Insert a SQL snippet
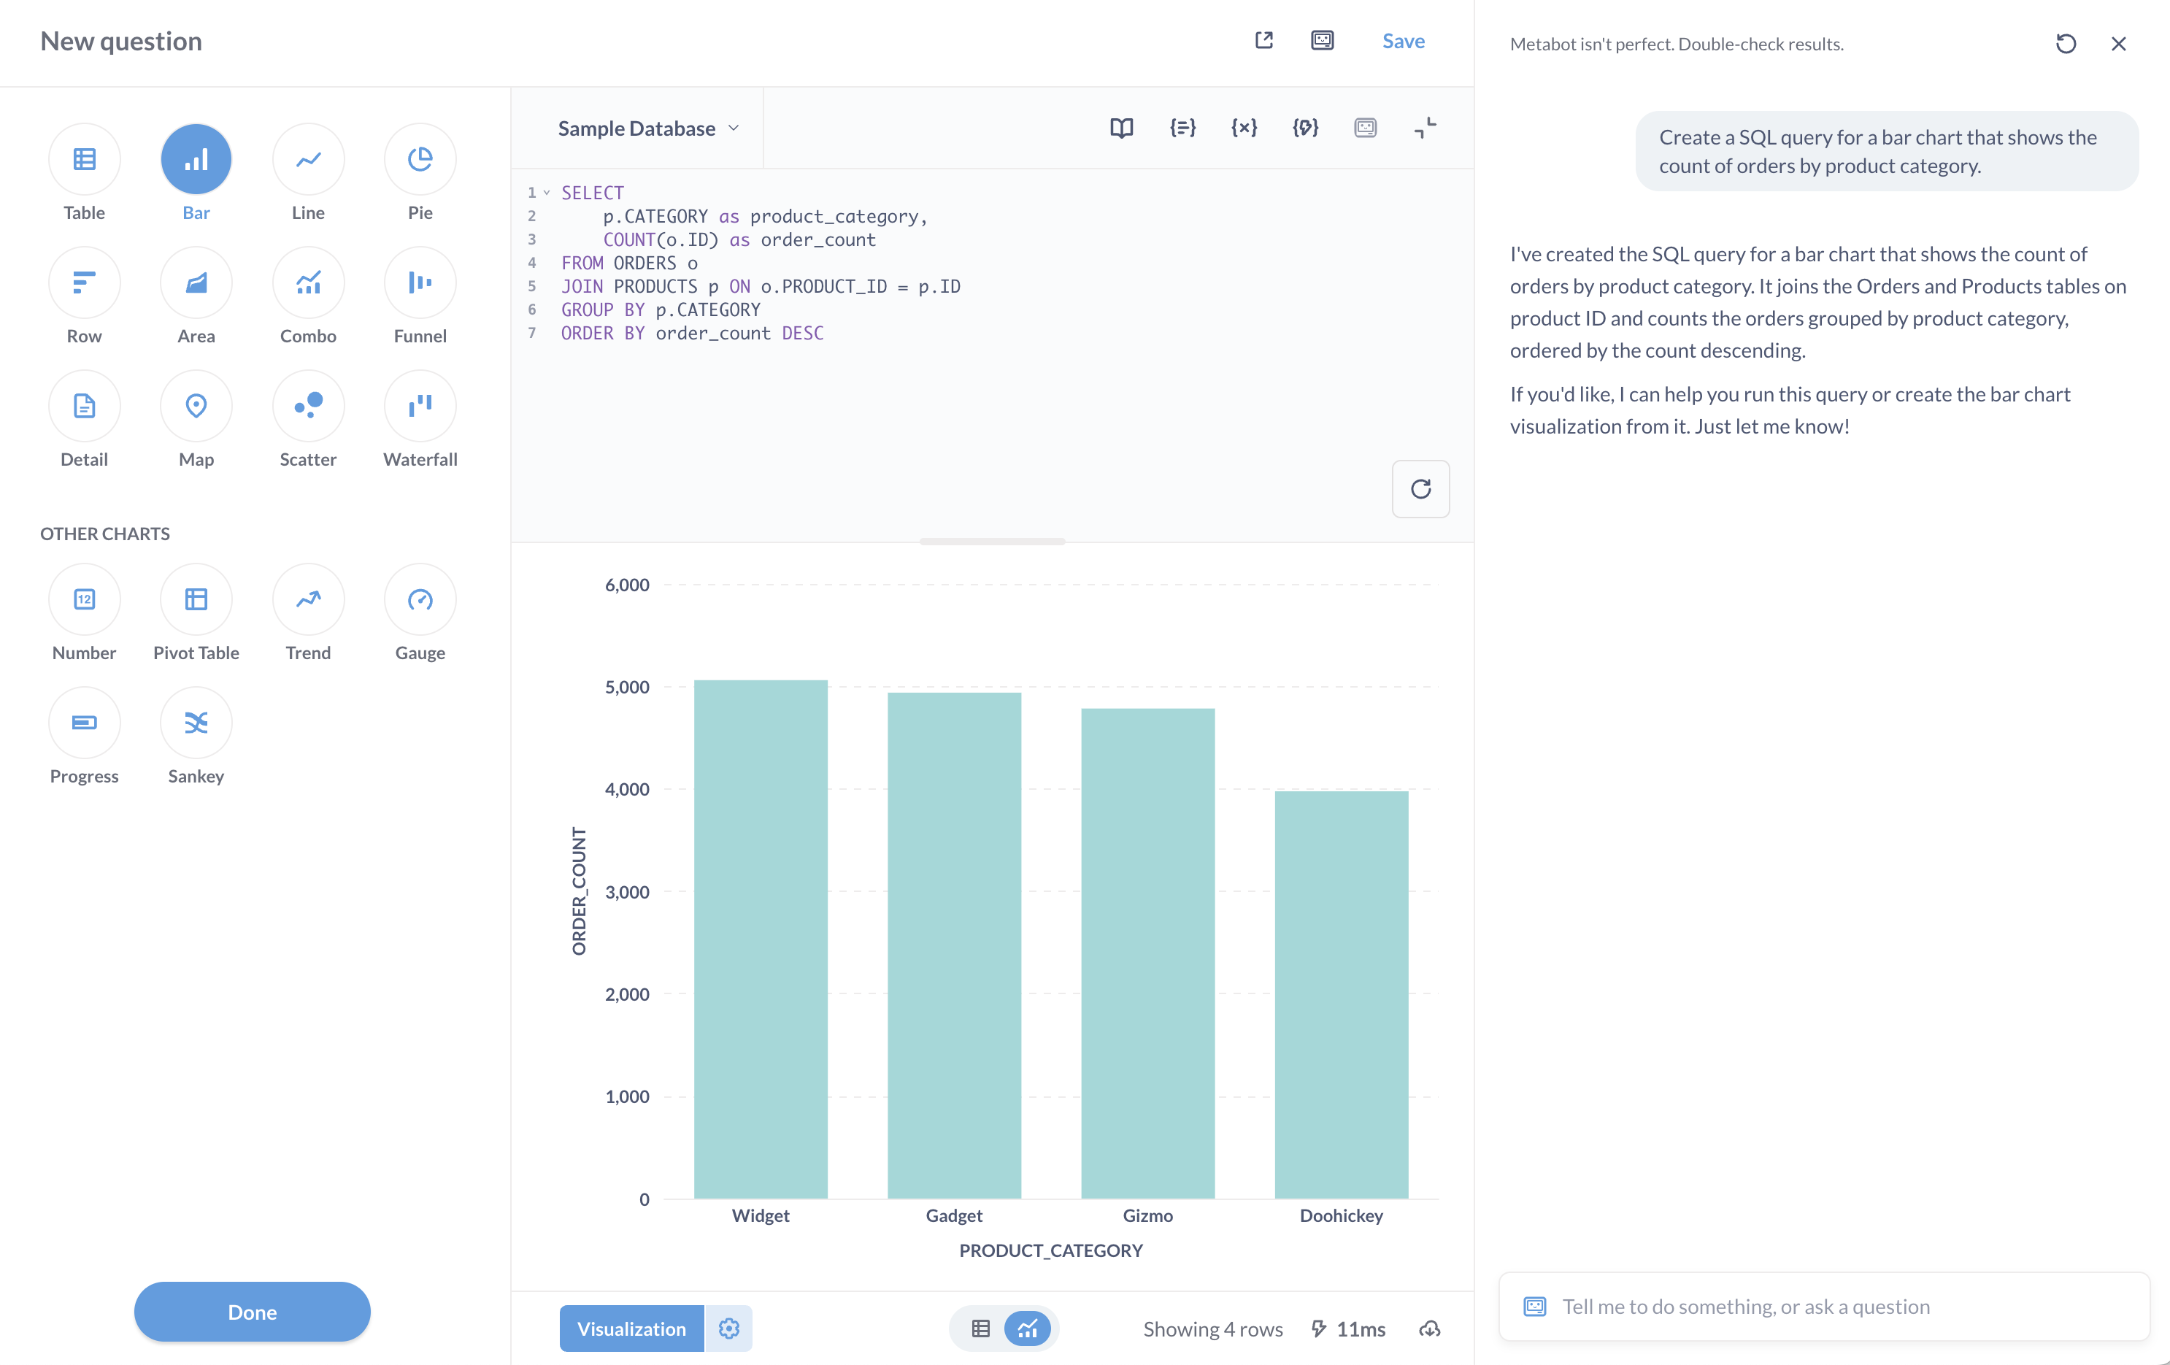 pos(1182,128)
